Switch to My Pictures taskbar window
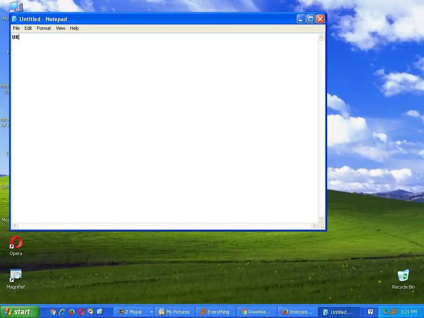424x318 pixels. 175,312
